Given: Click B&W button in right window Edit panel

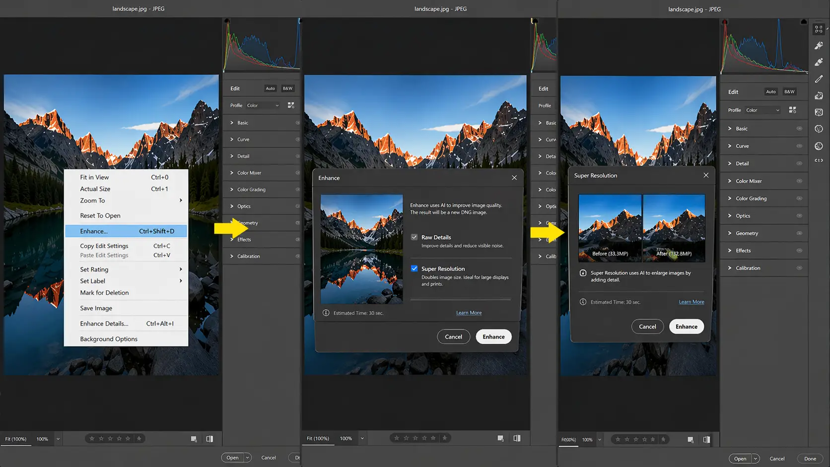Looking at the screenshot, I should pyautogui.click(x=789, y=92).
